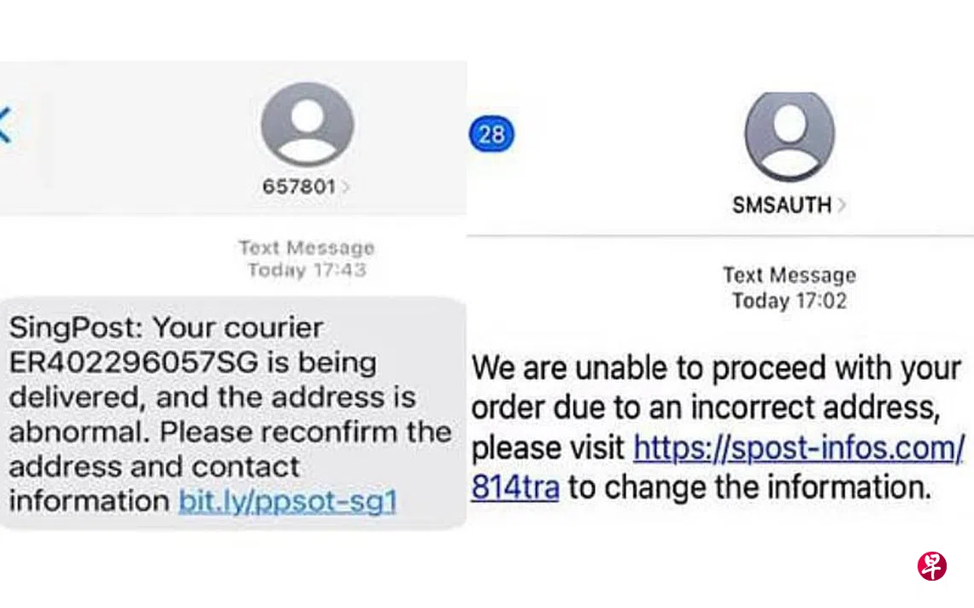The height and width of the screenshot is (608, 974).
Task: Tap the blue 28 unread badge
Action: click(491, 134)
